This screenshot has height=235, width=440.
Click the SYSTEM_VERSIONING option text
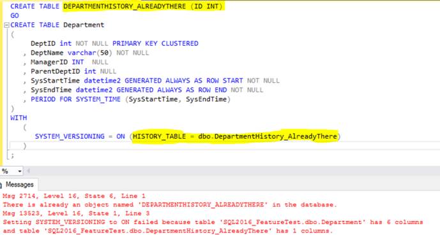pos(70,136)
